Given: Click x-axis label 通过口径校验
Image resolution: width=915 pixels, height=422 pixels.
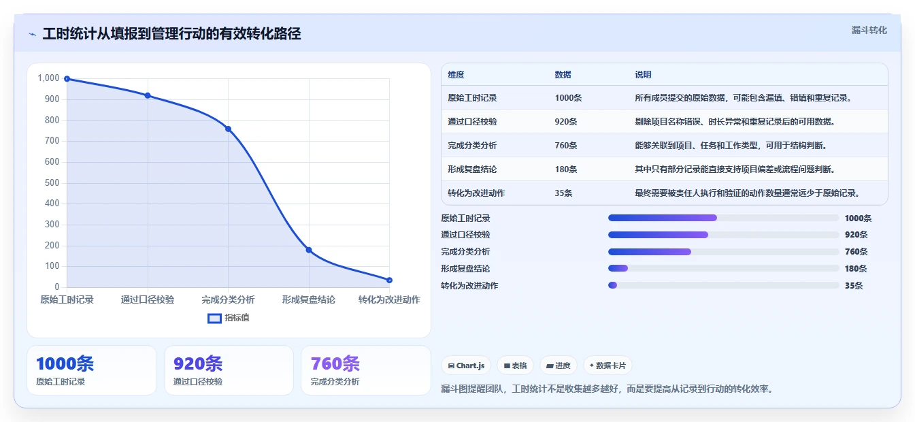Looking at the screenshot, I should (x=148, y=299).
